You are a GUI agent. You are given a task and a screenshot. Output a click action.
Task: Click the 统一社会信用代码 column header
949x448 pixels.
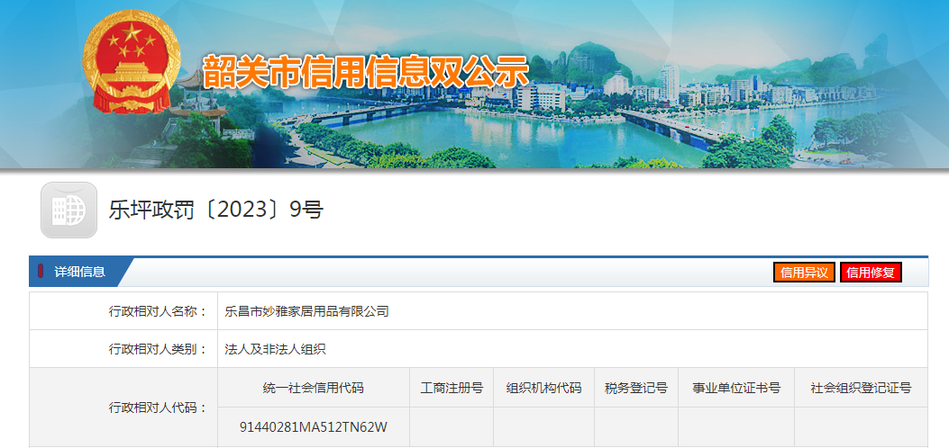coord(314,388)
